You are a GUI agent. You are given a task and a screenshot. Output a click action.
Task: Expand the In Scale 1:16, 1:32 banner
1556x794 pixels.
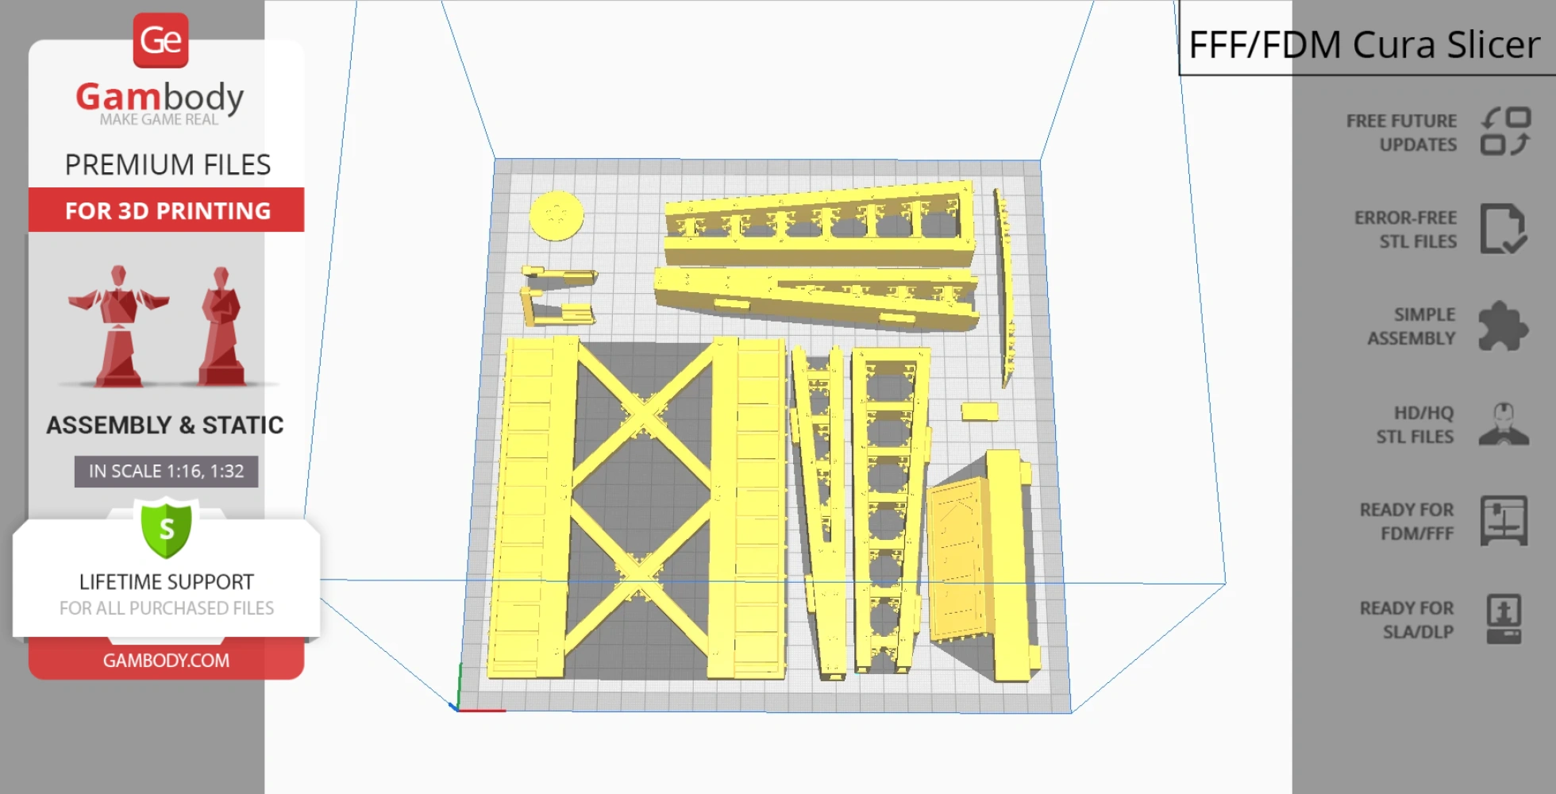(x=166, y=471)
